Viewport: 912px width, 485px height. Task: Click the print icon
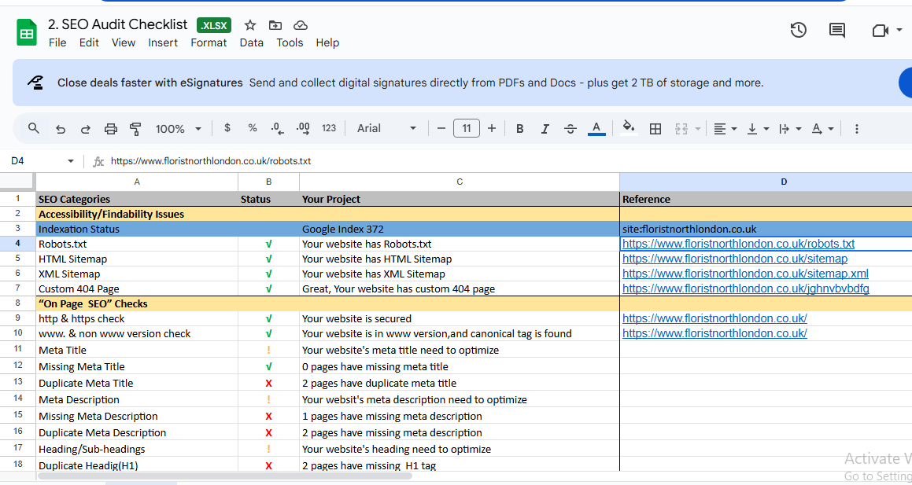110,129
